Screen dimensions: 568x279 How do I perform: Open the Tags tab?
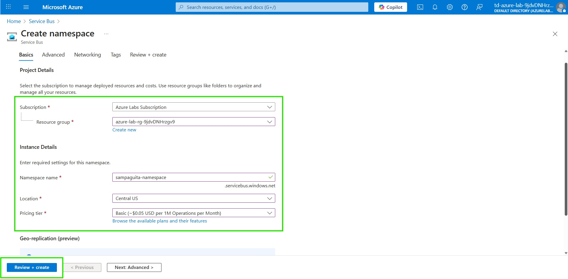tap(116, 55)
